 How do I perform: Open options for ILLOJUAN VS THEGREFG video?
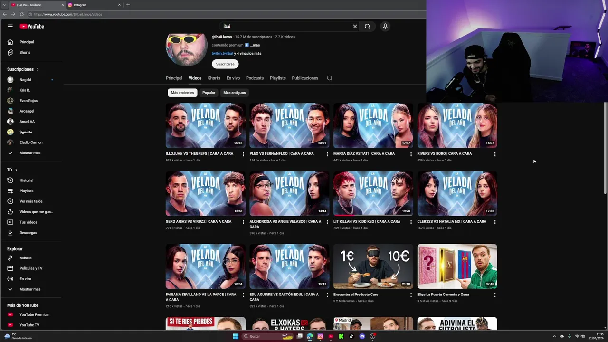click(x=243, y=154)
